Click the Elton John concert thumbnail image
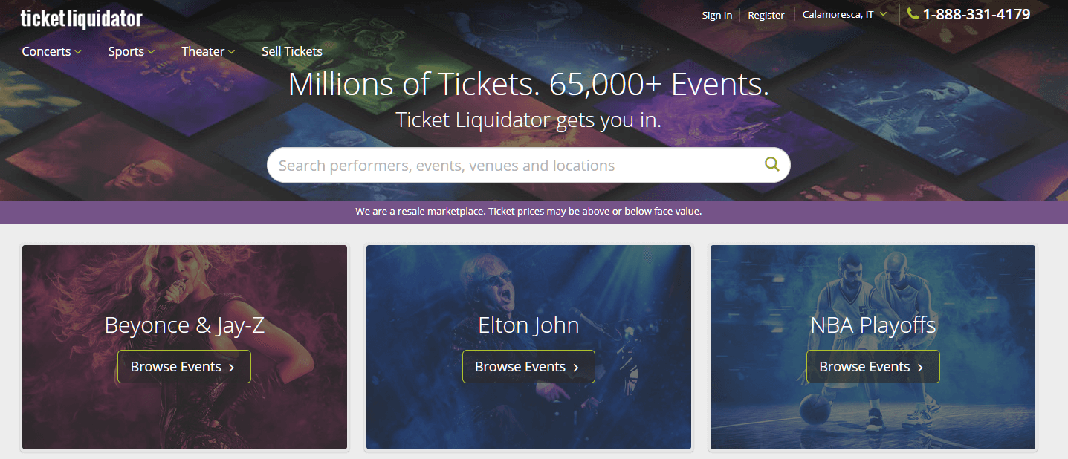 pos(528,282)
